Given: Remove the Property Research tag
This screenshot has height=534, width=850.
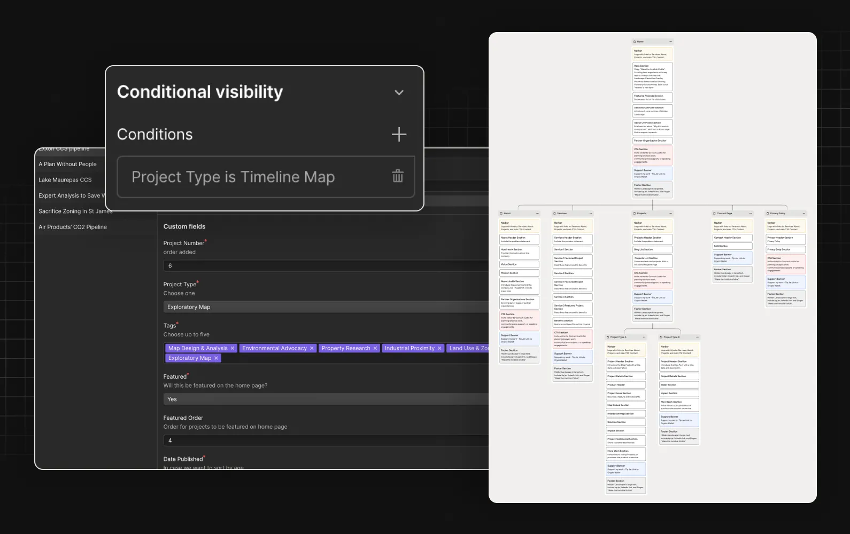Looking at the screenshot, I should [x=375, y=348].
